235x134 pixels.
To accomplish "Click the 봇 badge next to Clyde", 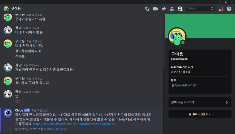I will tap(27, 110).
